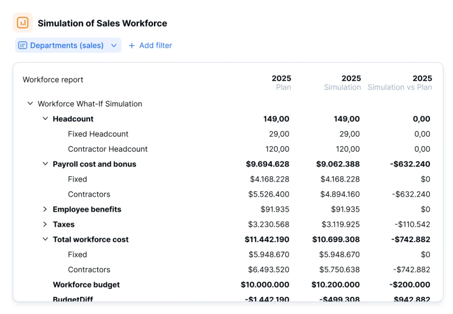Select the Workforce budget row label
The width and height of the screenshot is (453, 314).
(x=86, y=284)
